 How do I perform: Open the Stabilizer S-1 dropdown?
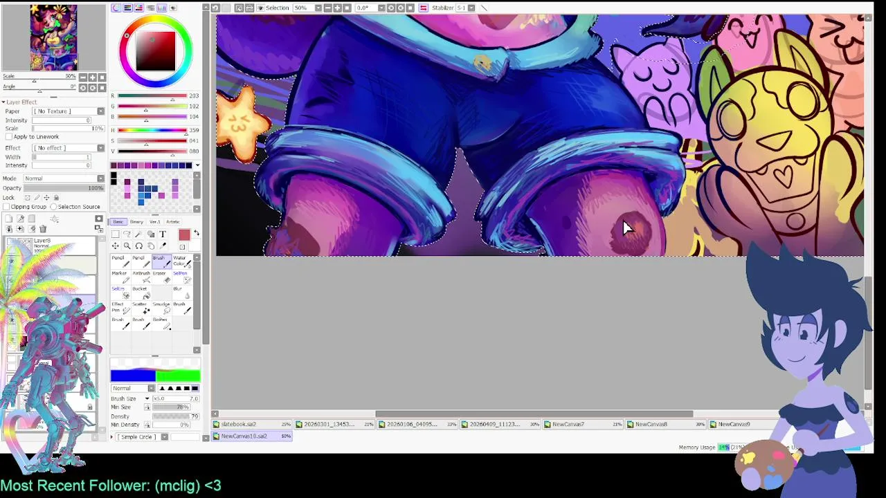coord(471,8)
